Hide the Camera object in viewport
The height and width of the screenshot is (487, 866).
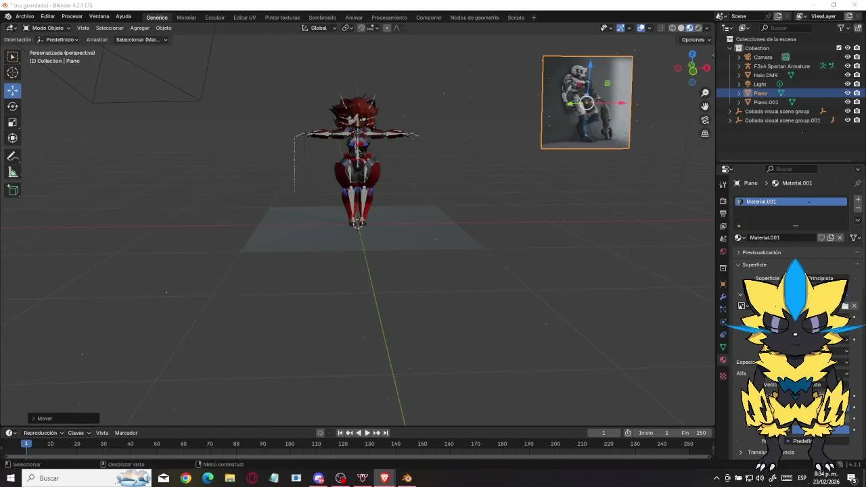point(847,57)
